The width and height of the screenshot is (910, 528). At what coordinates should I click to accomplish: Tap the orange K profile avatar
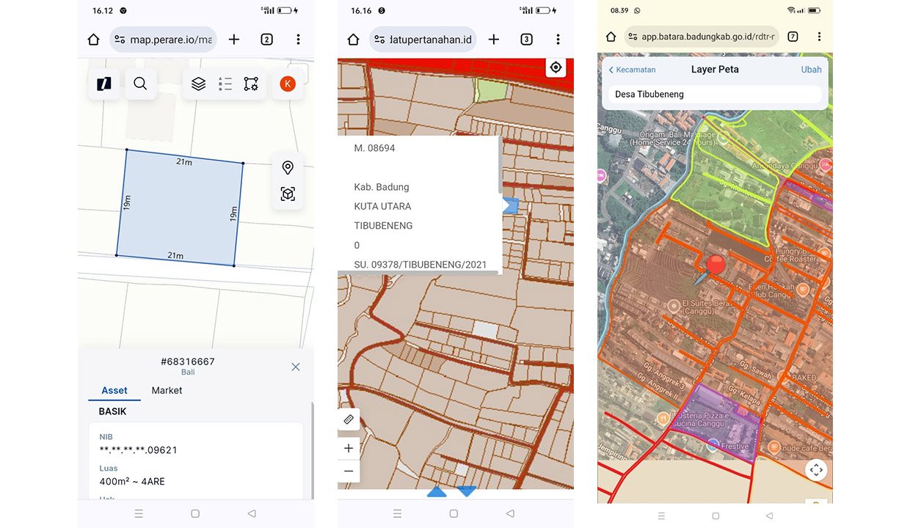click(x=288, y=84)
